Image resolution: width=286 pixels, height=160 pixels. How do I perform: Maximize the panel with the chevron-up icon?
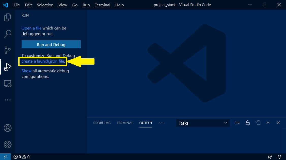tap(268, 123)
